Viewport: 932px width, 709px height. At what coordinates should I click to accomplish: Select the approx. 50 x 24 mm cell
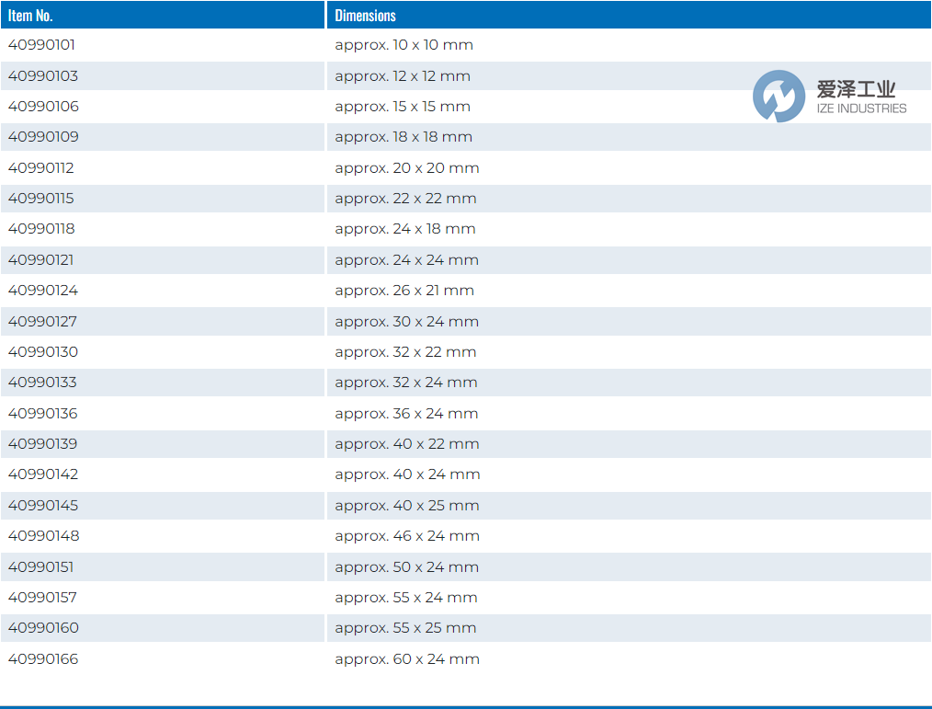407,567
